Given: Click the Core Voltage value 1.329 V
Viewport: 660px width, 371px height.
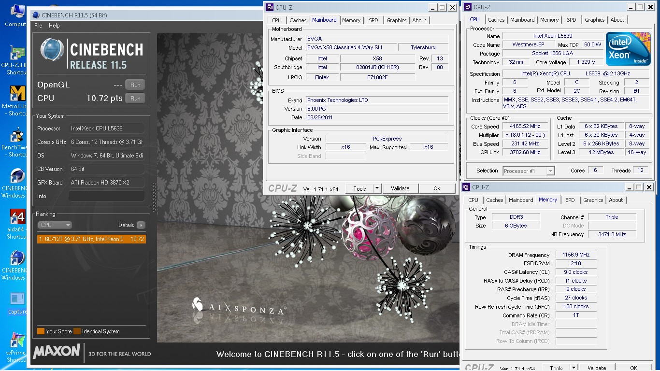Looking at the screenshot, I should pos(586,62).
